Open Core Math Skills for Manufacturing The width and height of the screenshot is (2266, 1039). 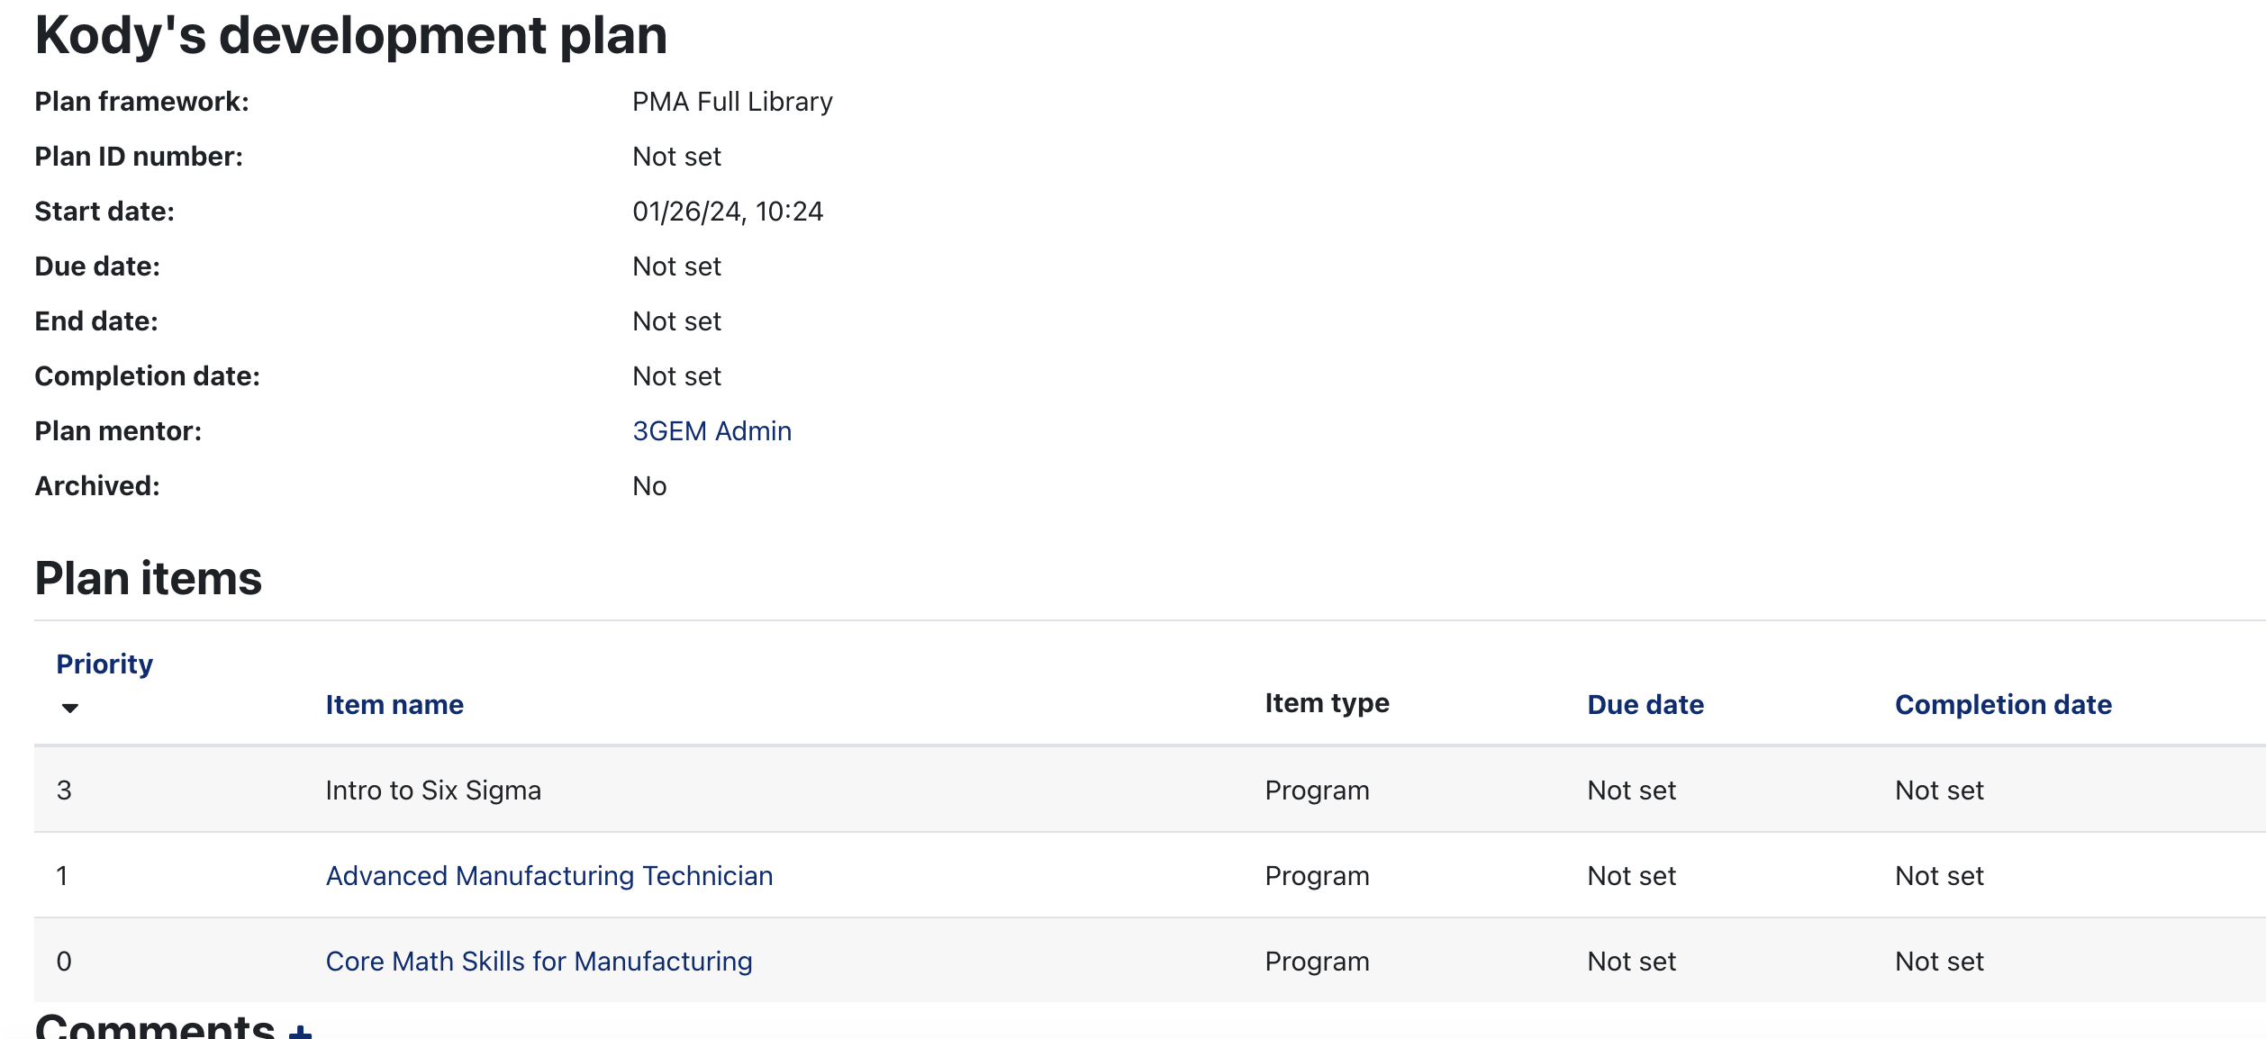pos(539,962)
